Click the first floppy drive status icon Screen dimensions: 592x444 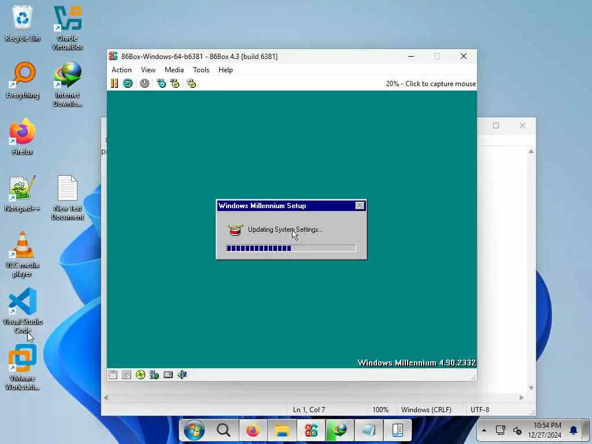coord(113,375)
